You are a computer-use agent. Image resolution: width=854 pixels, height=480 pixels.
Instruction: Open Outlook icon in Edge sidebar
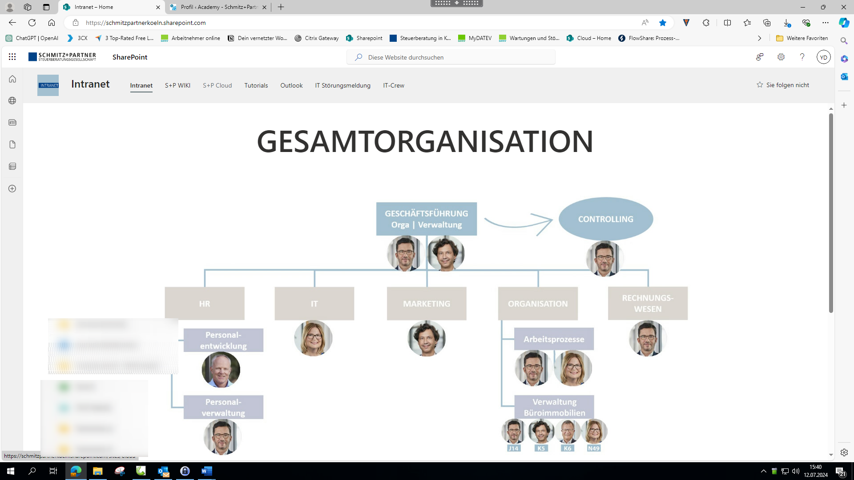click(x=844, y=76)
